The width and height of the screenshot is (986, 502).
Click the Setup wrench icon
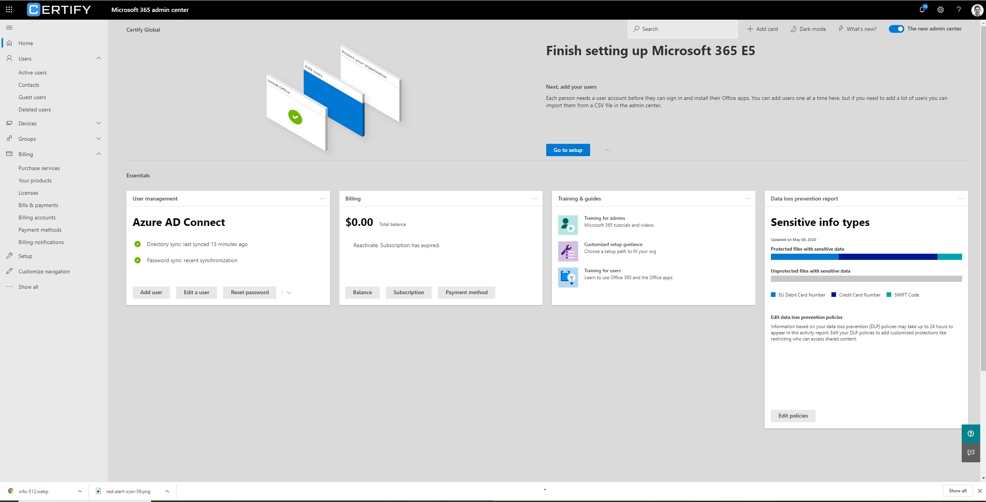point(9,256)
